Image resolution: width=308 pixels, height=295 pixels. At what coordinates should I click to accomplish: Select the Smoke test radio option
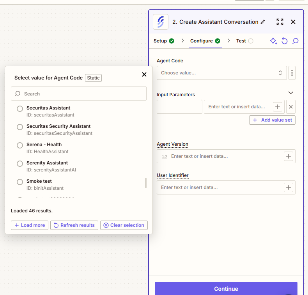pos(20,182)
